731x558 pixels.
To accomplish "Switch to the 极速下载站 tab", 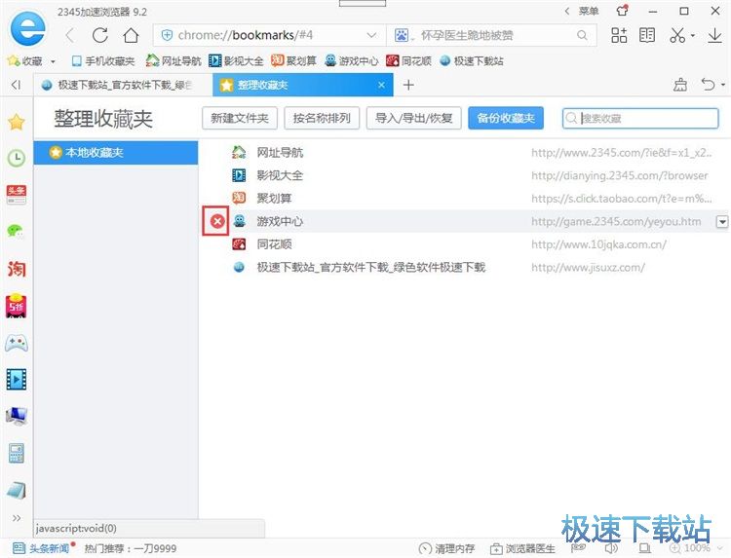I will click(123, 86).
